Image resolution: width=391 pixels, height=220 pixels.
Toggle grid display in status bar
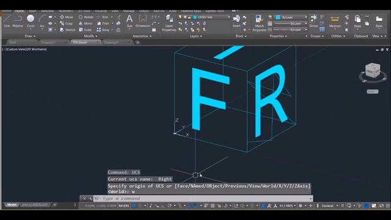click(x=134, y=206)
